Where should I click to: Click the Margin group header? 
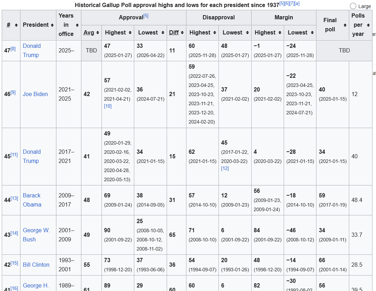pos(284,18)
